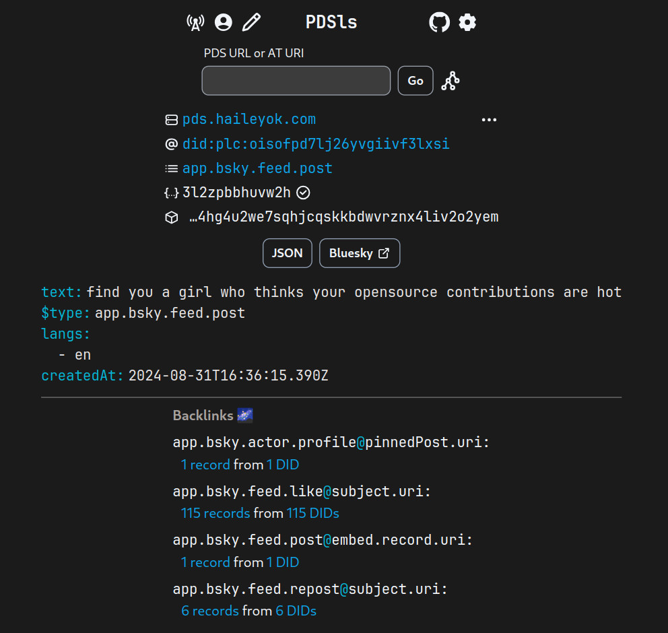Open the 115 records likes link
This screenshot has height=633, width=668.
215,513
